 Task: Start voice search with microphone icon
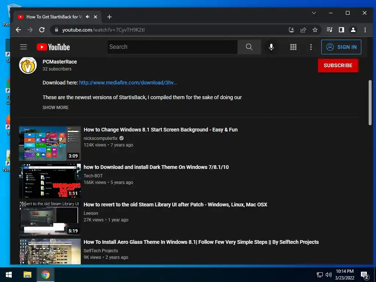pos(271,47)
